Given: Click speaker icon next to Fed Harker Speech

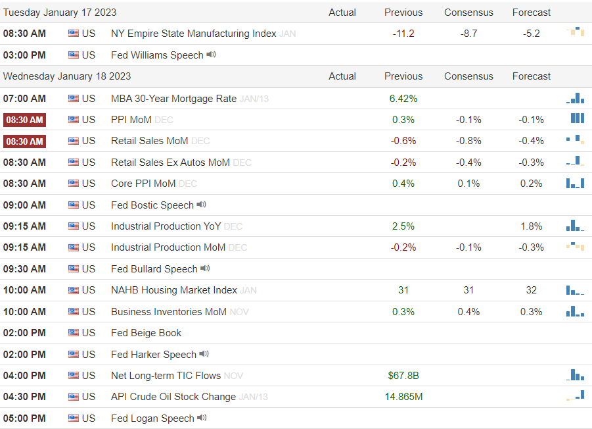Looking at the screenshot, I should pyautogui.click(x=204, y=354).
